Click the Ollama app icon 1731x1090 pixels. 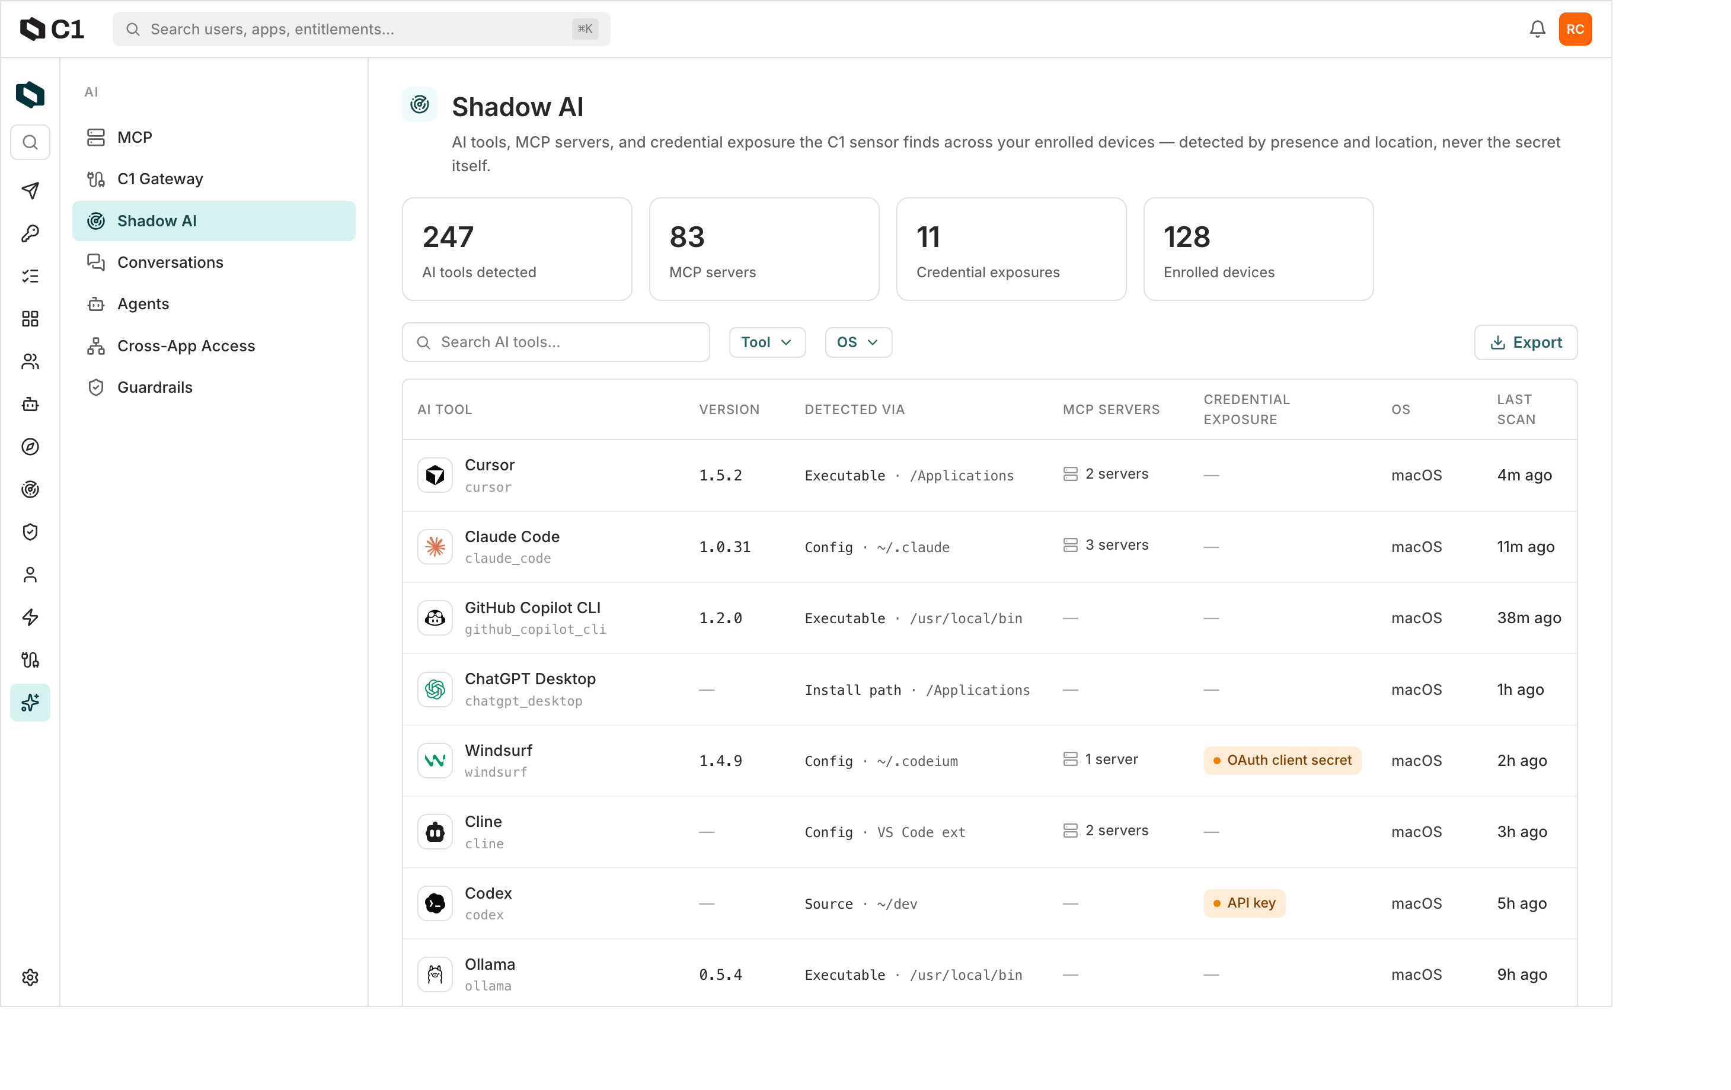click(x=435, y=975)
